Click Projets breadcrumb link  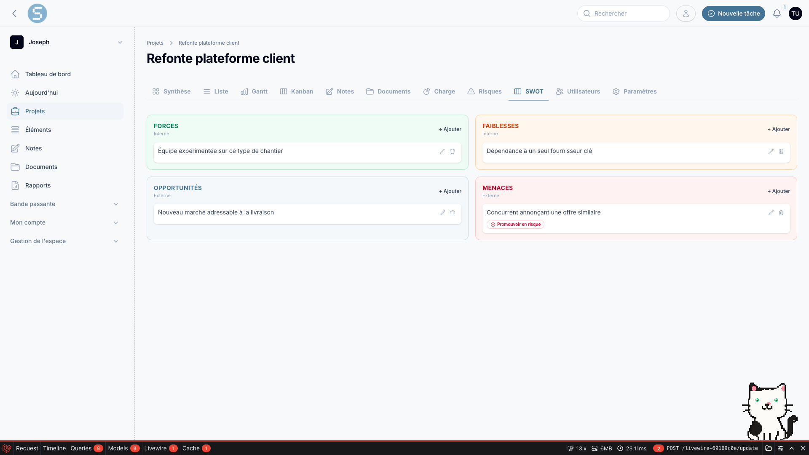click(155, 43)
